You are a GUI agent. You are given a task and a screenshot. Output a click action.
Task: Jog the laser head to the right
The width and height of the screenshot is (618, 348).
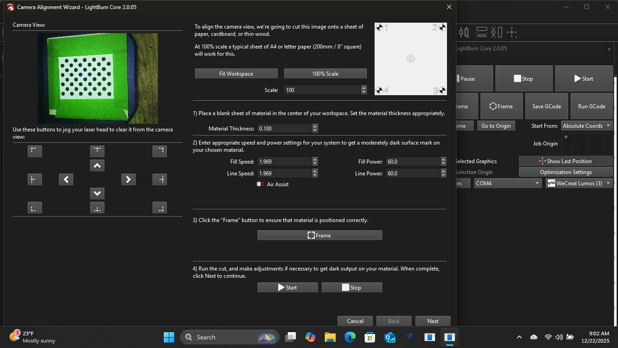(x=128, y=179)
